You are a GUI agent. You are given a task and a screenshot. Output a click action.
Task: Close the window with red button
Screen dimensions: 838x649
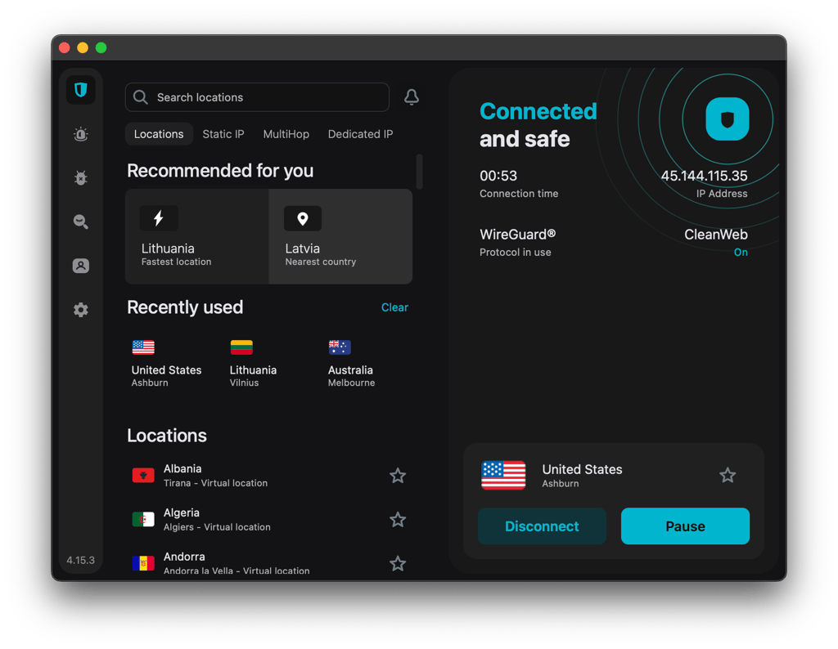[x=65, y=47]
